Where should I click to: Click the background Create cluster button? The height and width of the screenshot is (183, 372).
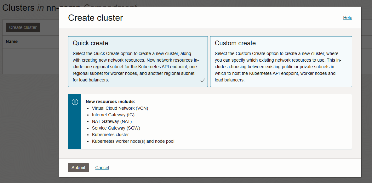click(23, 27)
